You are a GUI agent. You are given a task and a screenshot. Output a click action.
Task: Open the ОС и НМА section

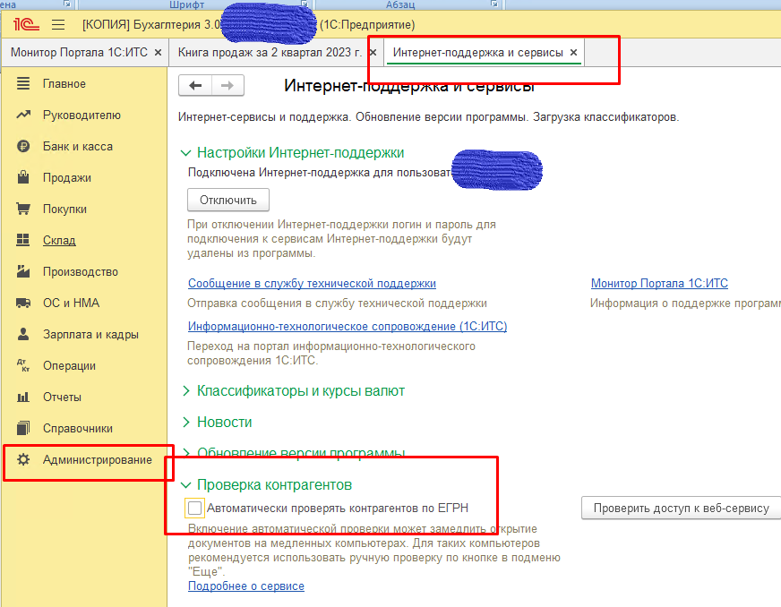[72, 303]
